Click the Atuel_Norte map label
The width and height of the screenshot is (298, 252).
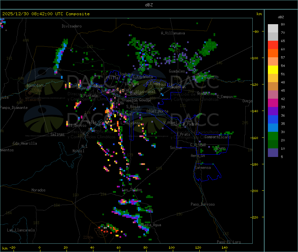pyautogui.click(x=157, y=111)
